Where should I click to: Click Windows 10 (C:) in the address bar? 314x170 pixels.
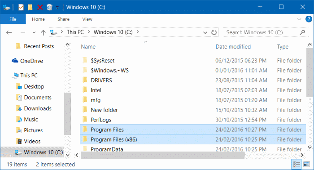click(x=113, y=32)
